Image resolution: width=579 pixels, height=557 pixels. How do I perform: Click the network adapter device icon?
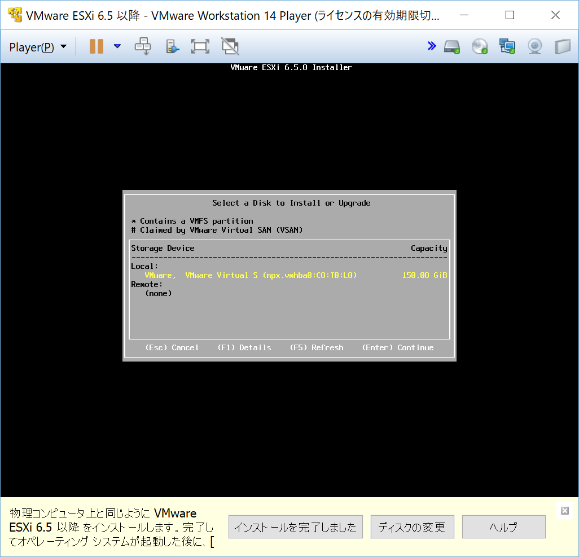pos(507,47)
